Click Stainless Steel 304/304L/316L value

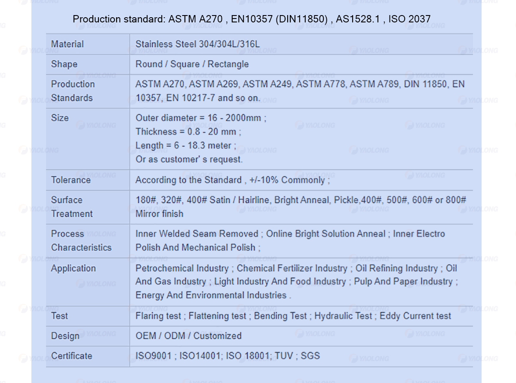click(x=198, y=44)
